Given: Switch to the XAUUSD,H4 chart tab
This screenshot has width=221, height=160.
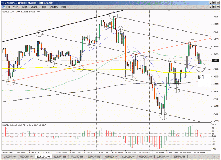Looking at the screenshot, I should [x=77, y=156].
